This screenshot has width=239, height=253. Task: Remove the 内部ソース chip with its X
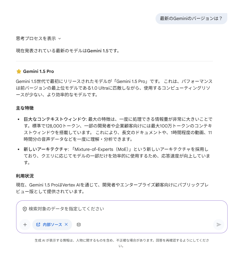[66, 224]
